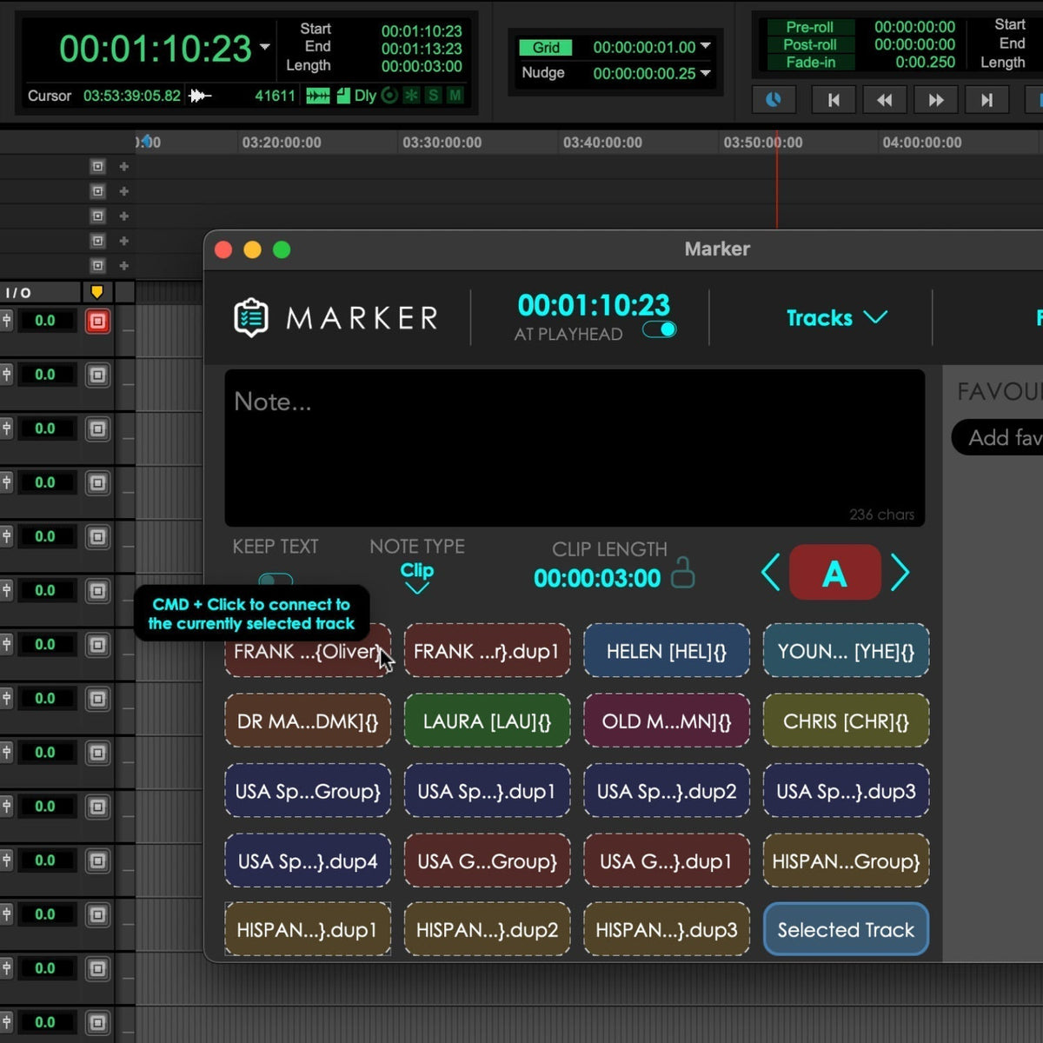Pick the CHRIS [CHR]{} track button
Image resolution: width=1043 pixels, height=1043 pixels.
[846, 721]
